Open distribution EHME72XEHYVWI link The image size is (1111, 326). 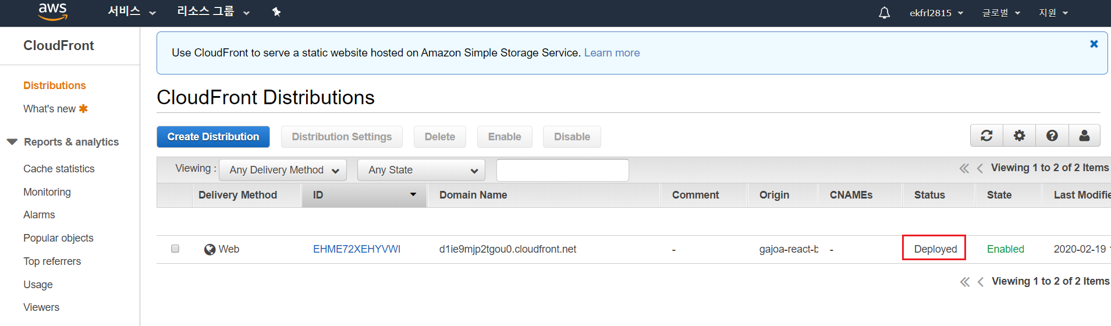coord(356,249)
